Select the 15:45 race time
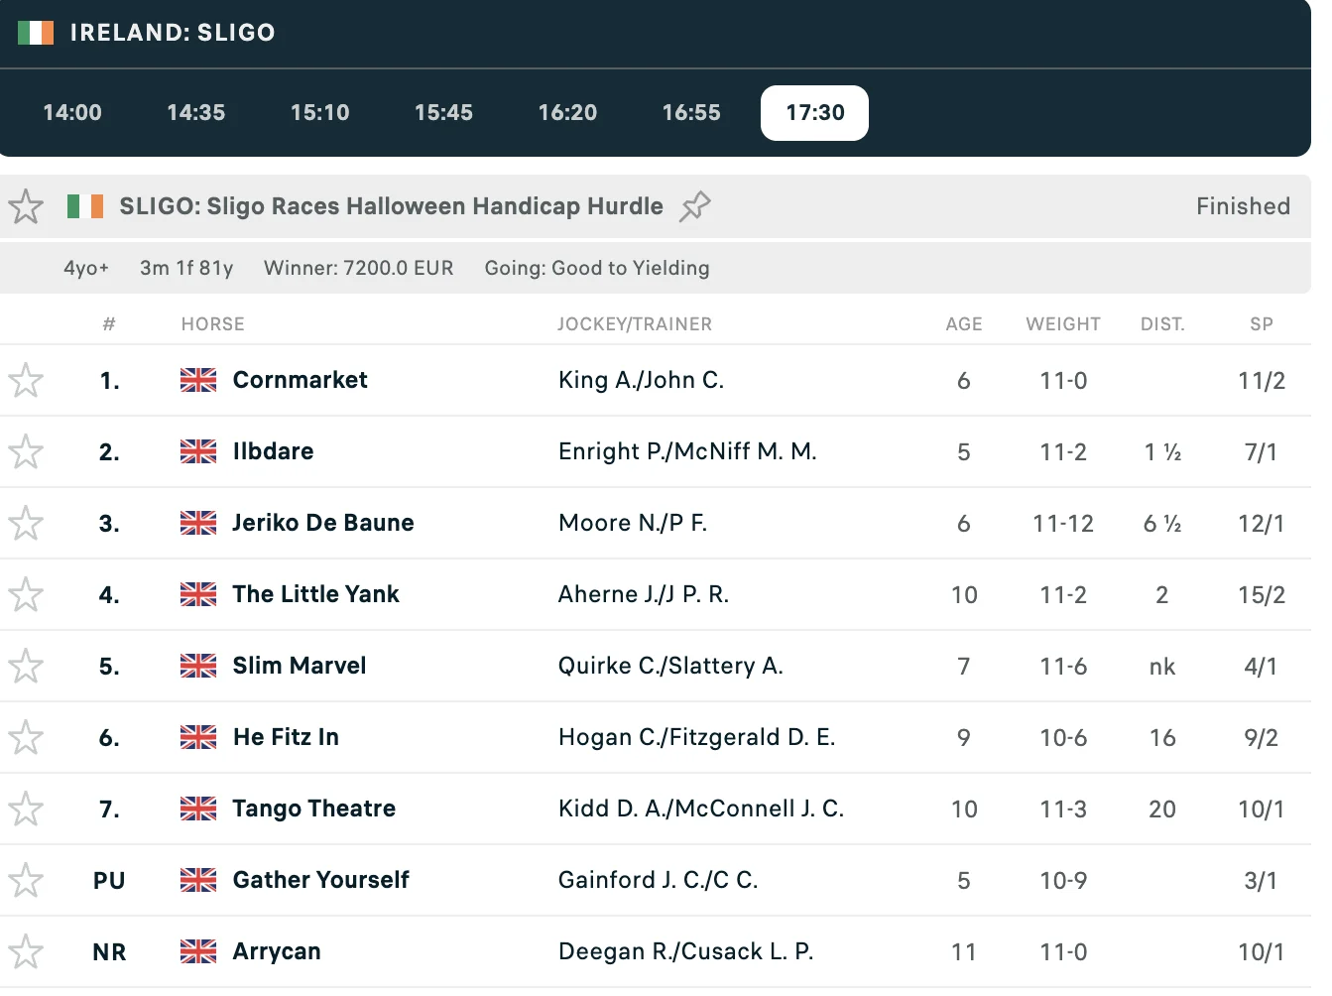The height and width of the screenshot is (996, 1332). (x=443, y=113)
